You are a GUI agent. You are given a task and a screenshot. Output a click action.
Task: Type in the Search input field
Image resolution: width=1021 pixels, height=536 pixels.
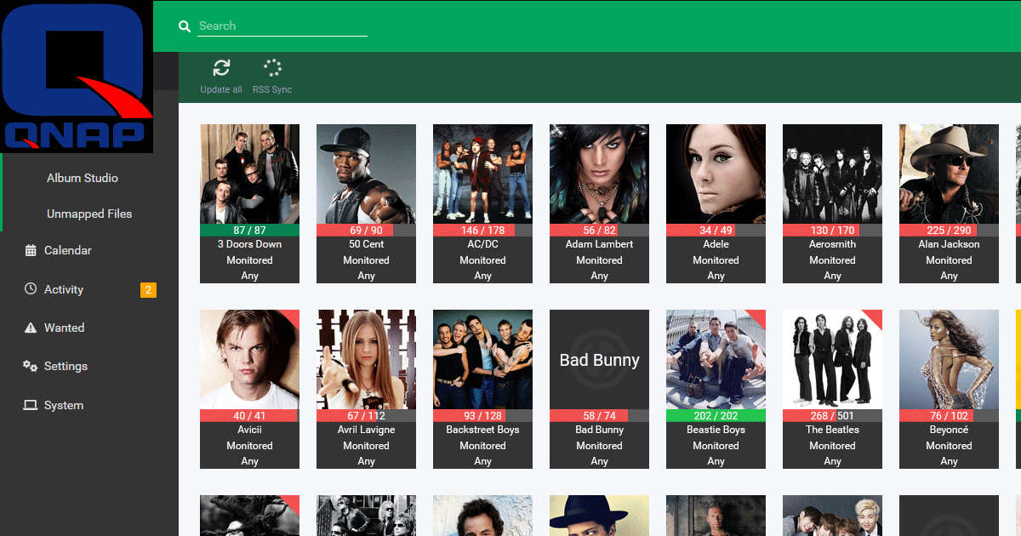(x=282, y=26)
